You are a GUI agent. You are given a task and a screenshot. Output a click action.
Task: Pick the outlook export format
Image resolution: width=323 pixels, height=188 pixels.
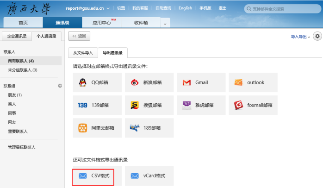(253, 82)
